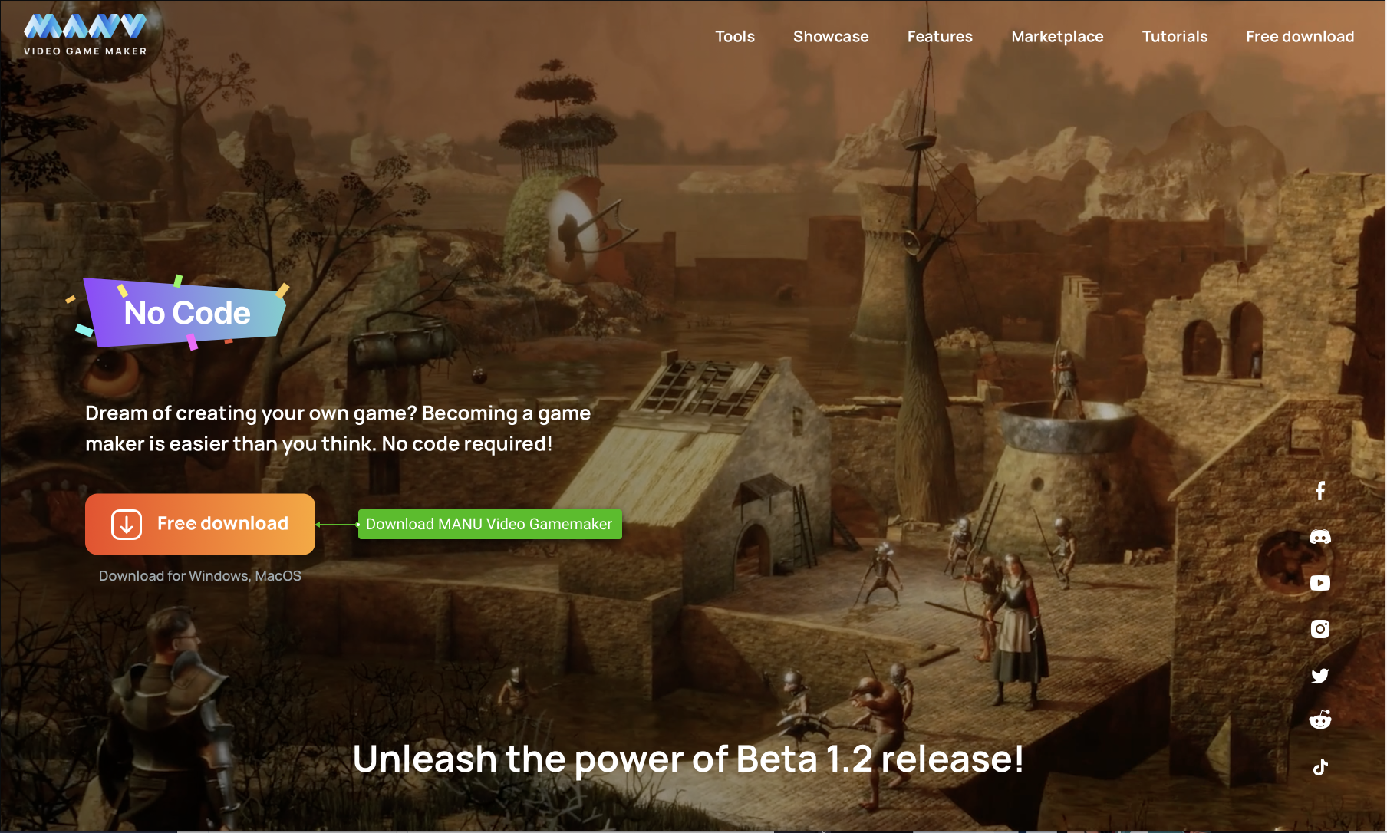
Task: Select Free download in top navigation
Action: 1300,36
